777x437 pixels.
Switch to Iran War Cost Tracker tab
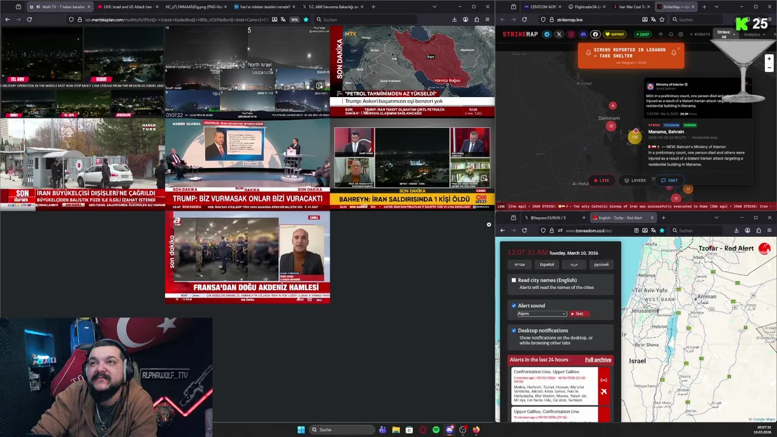632,7
